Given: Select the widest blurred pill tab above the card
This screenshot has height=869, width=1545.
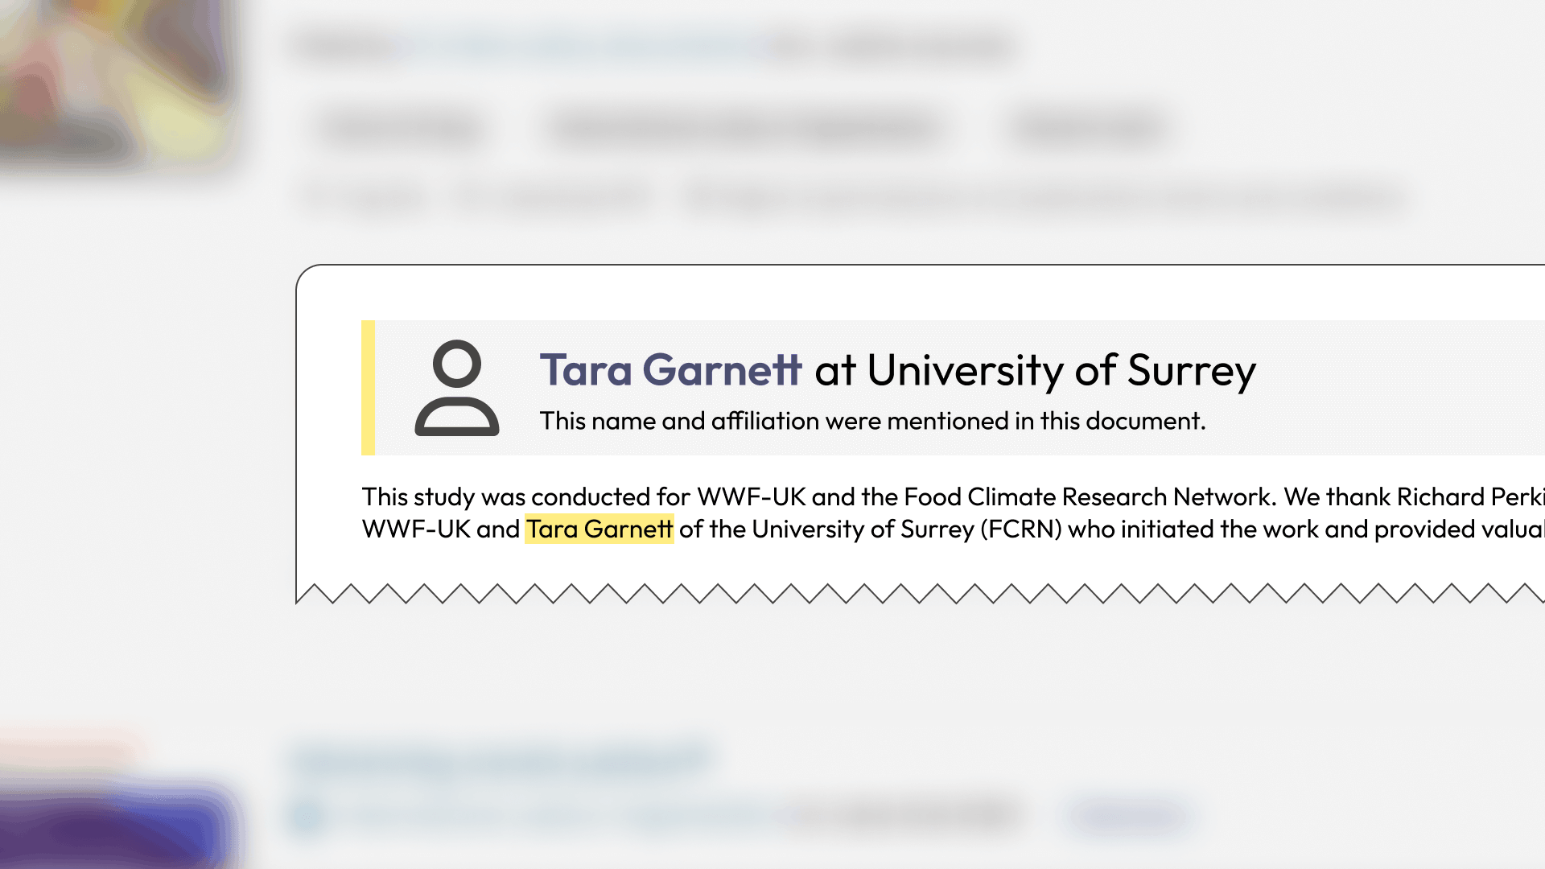Looking at the screenshot, I should 744,129.
